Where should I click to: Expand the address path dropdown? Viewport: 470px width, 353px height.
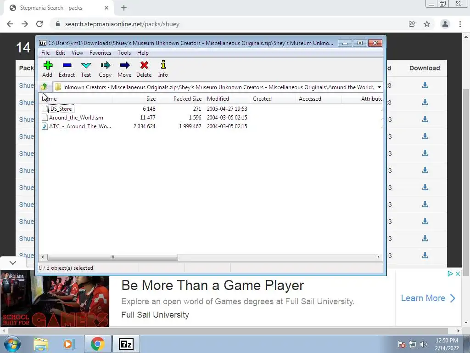[379, 87]
